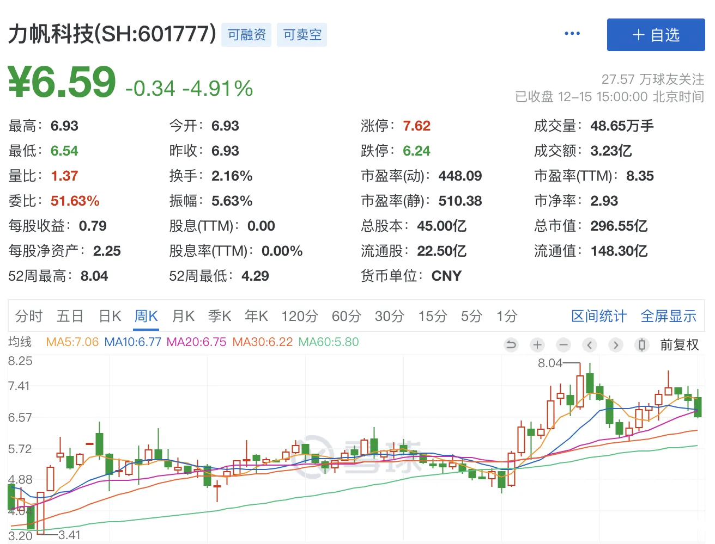Click the 委比 value 51.63%
Image resolution: width=715 pixels, height=544 pixels.
[x=75, y=201]
